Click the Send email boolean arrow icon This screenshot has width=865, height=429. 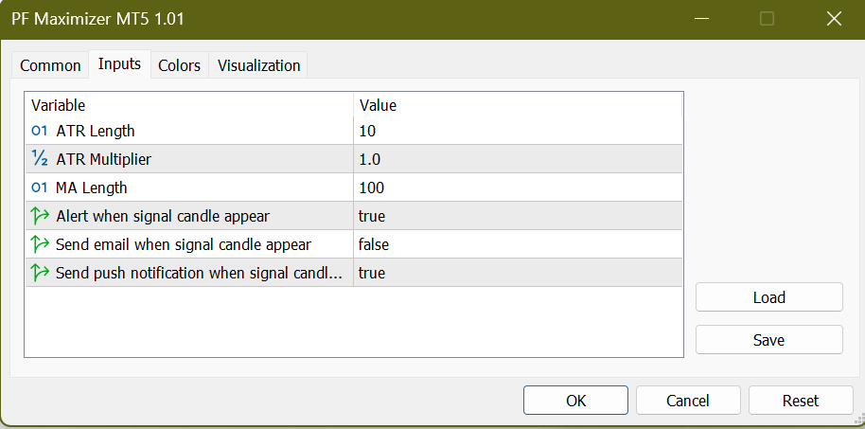click(40, 244)
